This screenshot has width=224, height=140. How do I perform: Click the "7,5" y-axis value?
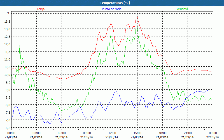coord(8,113)
